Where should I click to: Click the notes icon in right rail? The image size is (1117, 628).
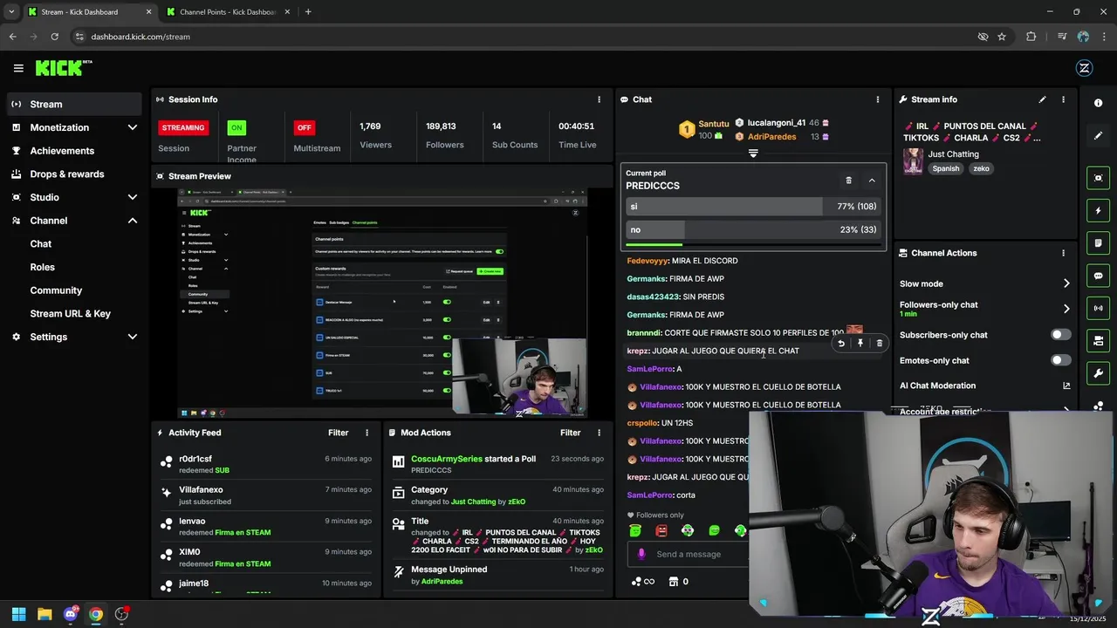(1099, 242)
